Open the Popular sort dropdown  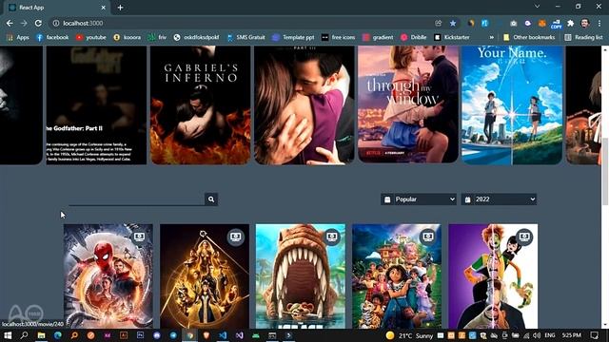point(419,199)
